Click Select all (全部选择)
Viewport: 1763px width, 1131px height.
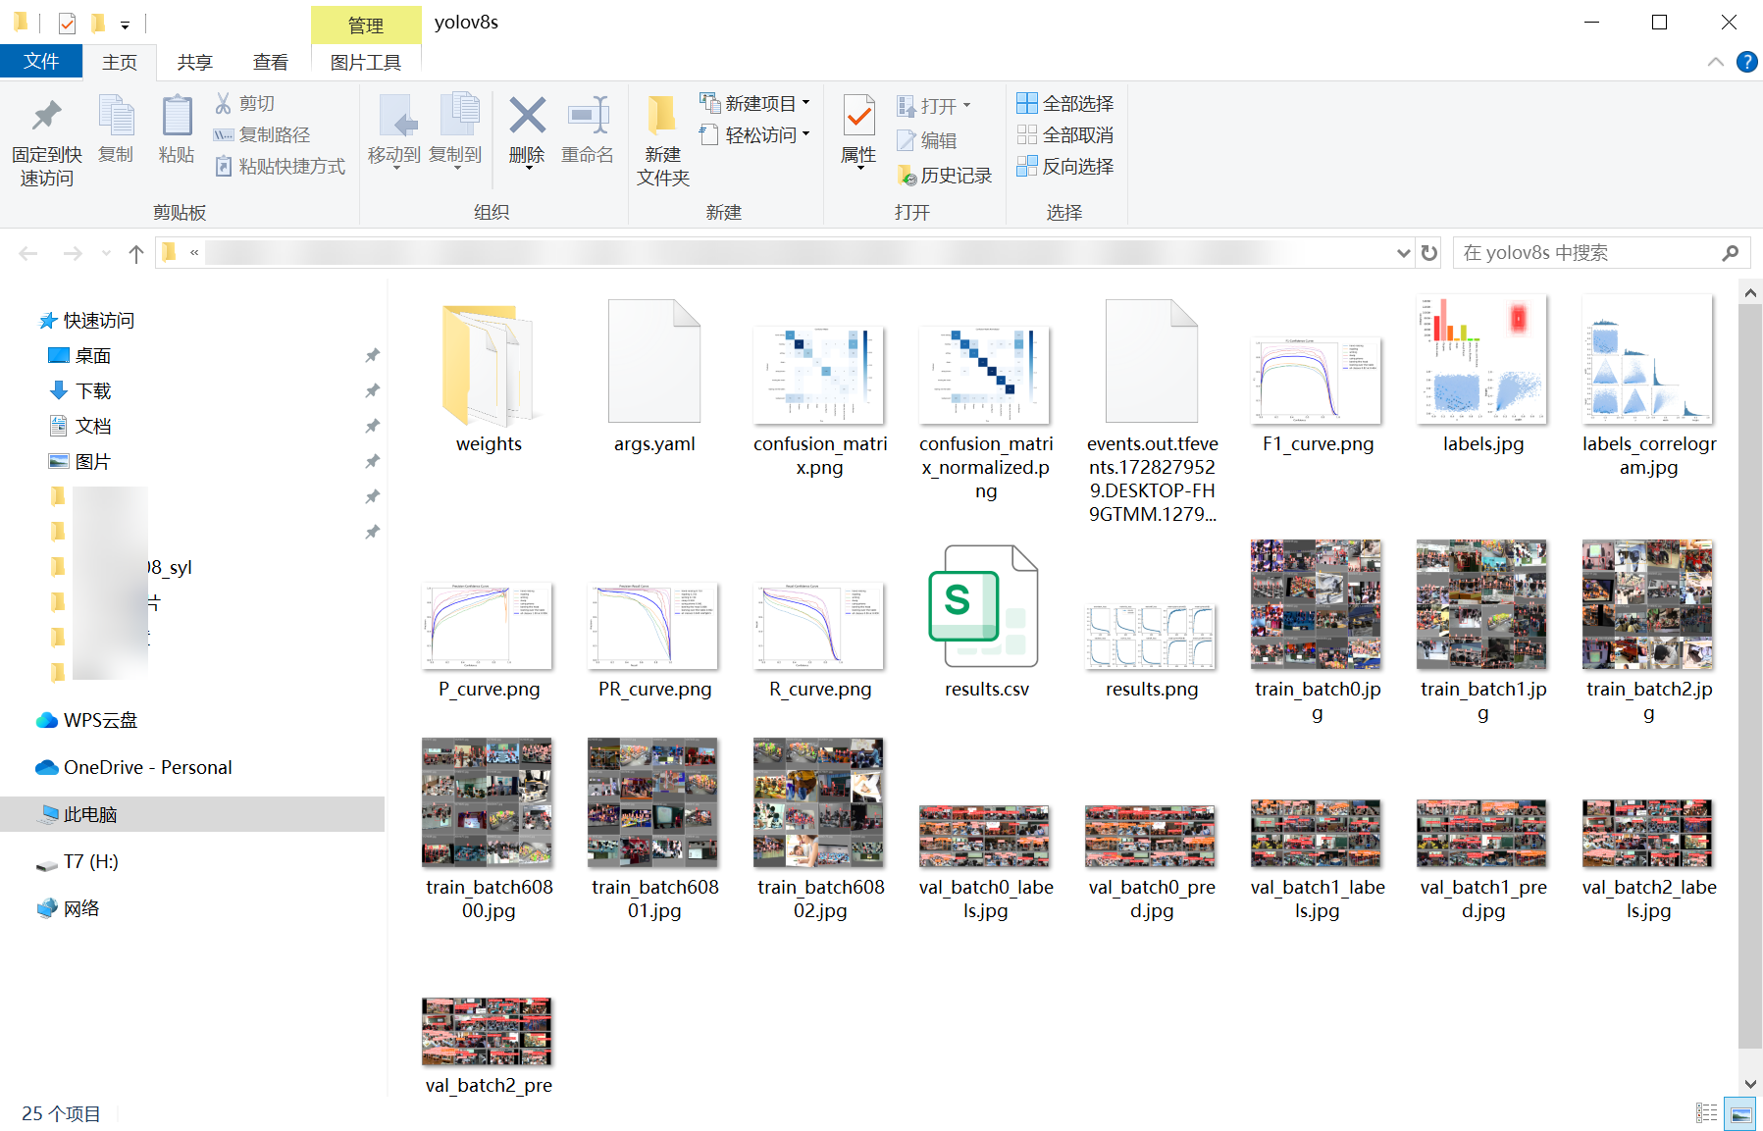1065,103
